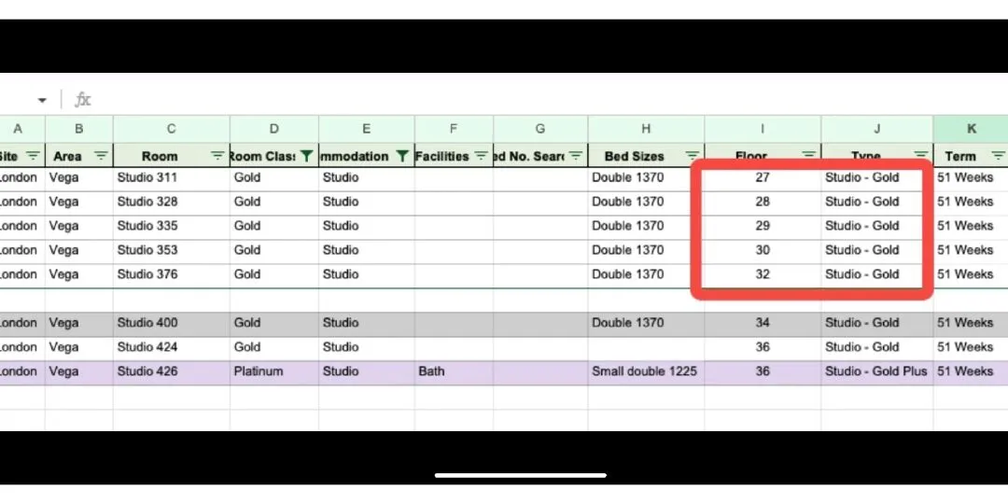Select column E header

click(367, 129)
